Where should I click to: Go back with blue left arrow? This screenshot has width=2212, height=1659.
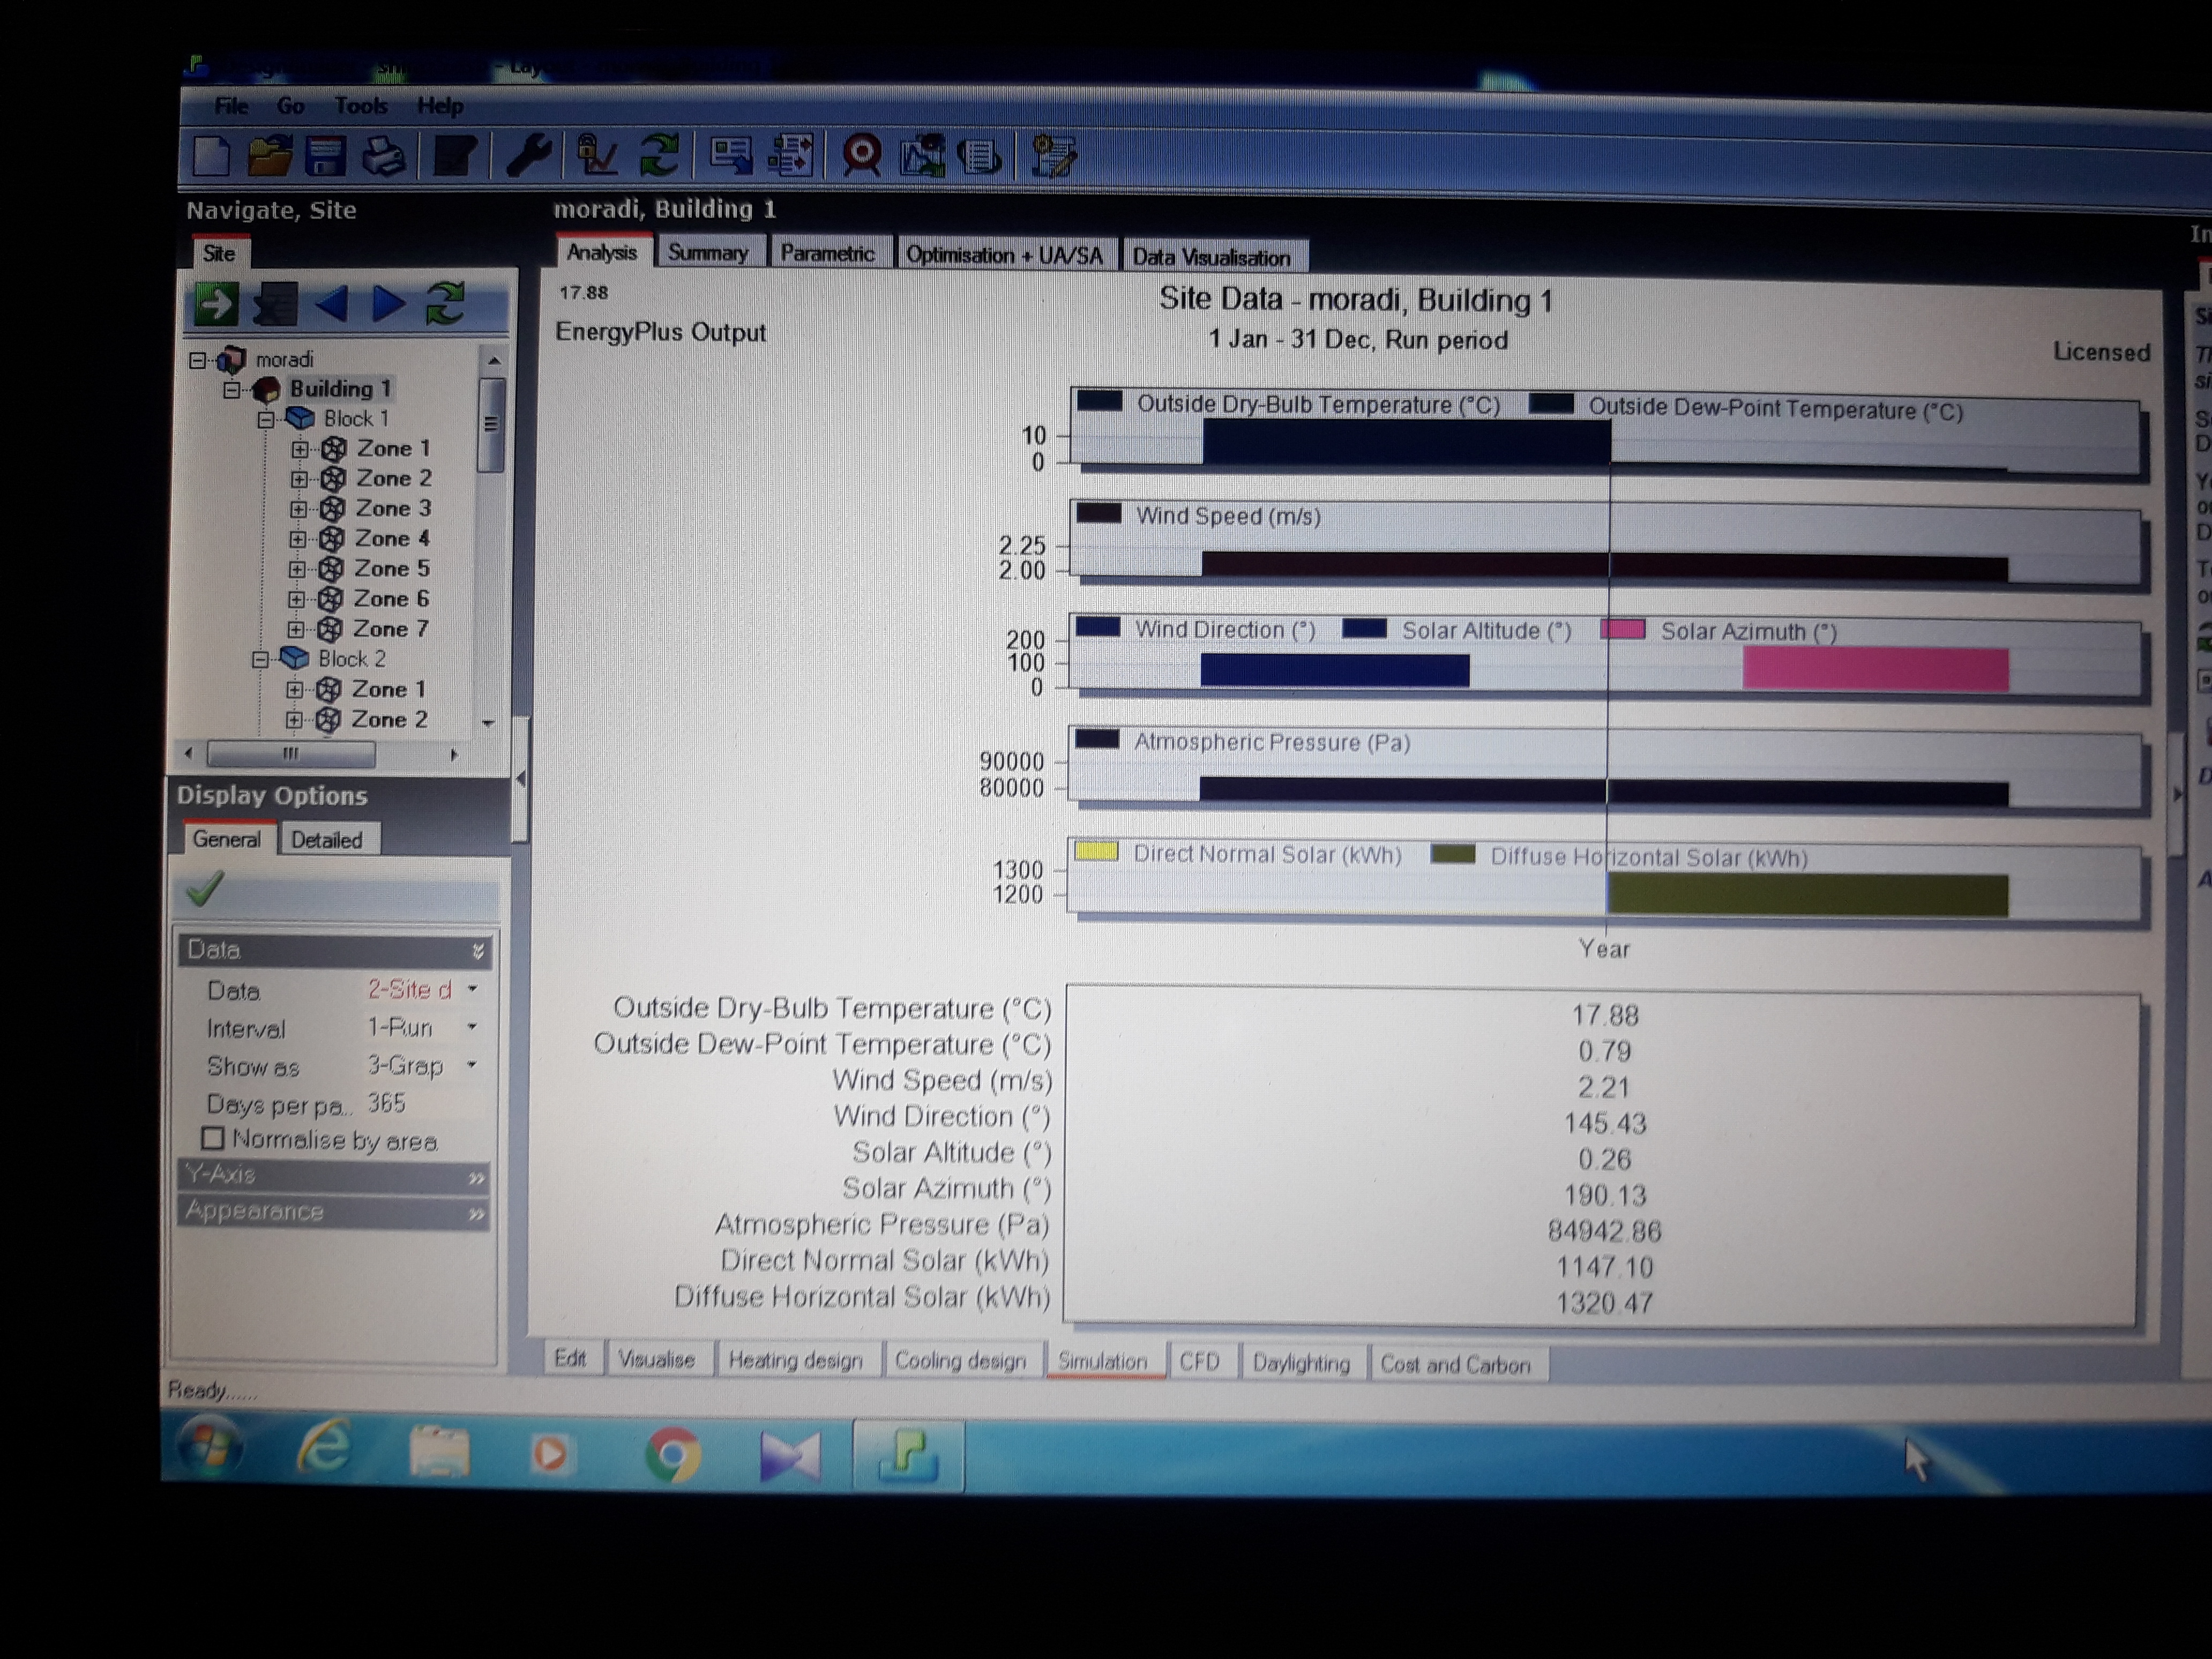pyautogui.click(x=332, y=303)
